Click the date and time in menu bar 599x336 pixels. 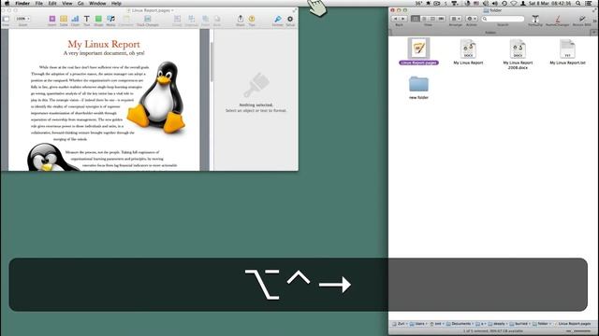tap(549, 3)
